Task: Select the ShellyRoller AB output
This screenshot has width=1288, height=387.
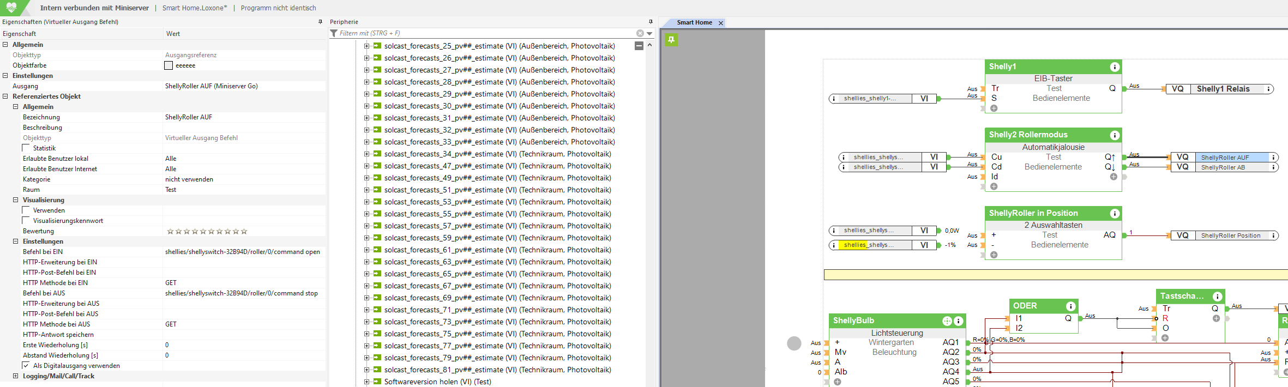Action: (1224, 167)
